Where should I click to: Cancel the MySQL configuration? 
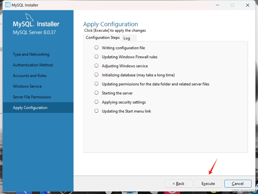tap(238, 184)
